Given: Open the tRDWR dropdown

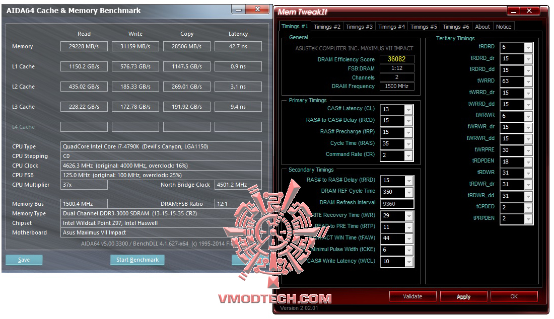Looking at the screenshot, I should pos(528,173).
